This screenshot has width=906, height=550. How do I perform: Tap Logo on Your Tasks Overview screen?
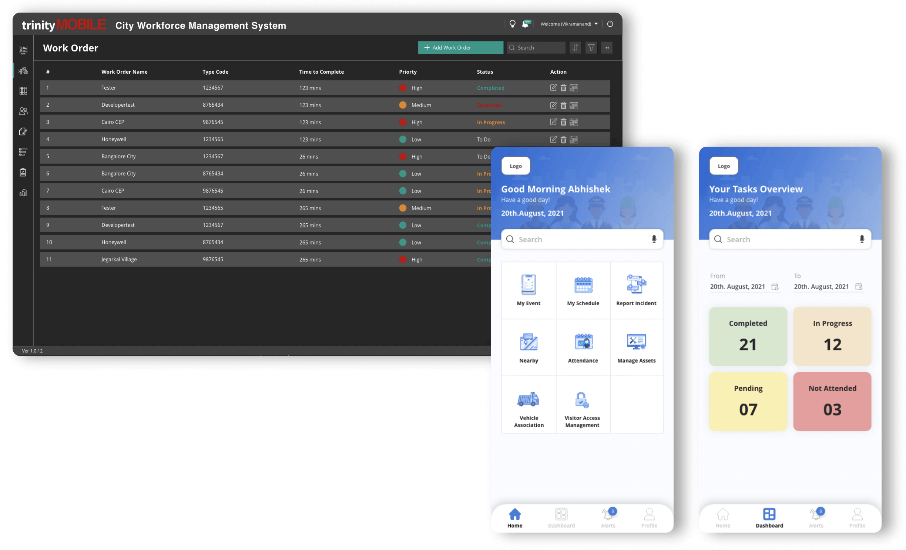(x=724, y=166)
